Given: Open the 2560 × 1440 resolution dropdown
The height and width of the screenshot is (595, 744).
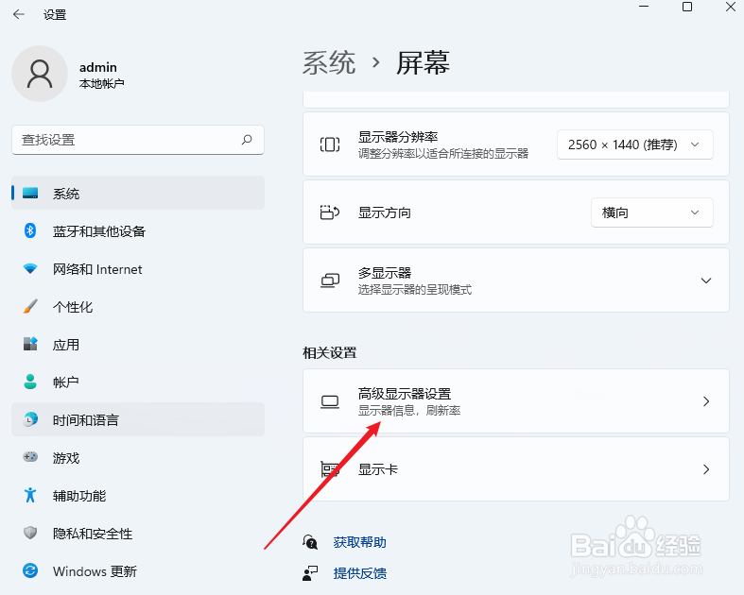Looking at the screenshot, I should point(635,144).
